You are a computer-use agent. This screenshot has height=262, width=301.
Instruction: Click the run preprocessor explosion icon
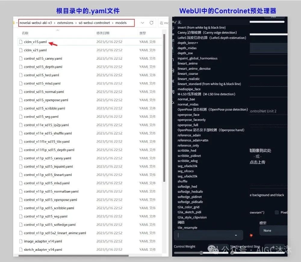click(x=251, y=235)
